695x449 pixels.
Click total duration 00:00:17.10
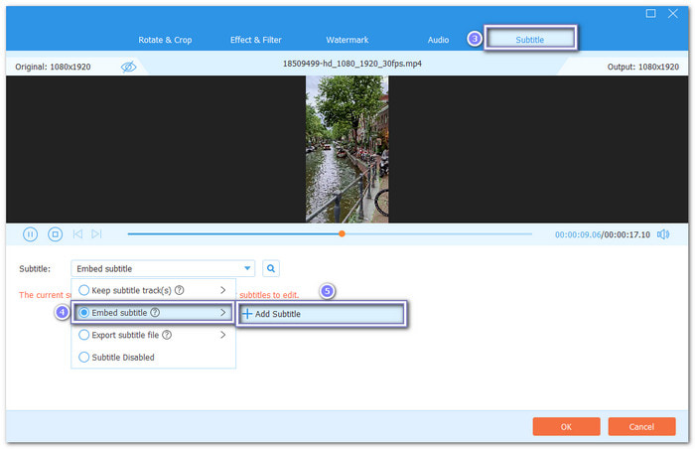tap(627, 234)
